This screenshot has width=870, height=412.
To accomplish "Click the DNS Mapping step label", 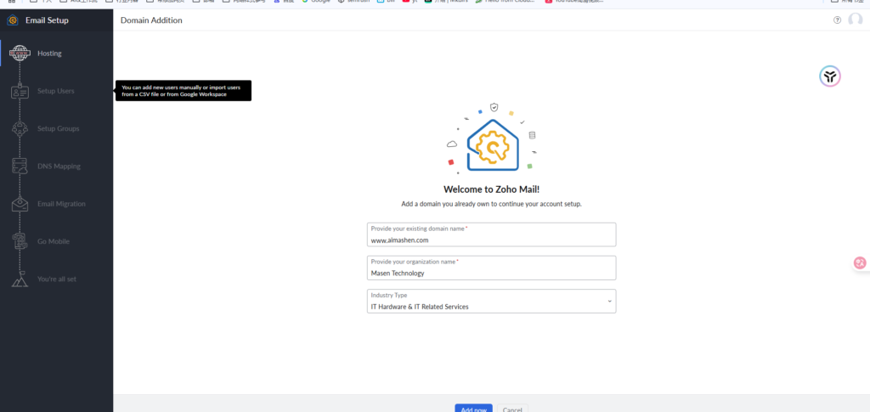I will click(59, 166).
